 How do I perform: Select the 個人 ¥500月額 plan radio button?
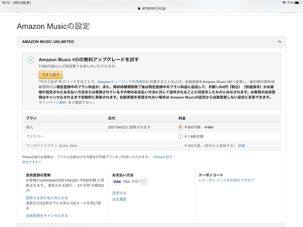click(x=180, y=127)
